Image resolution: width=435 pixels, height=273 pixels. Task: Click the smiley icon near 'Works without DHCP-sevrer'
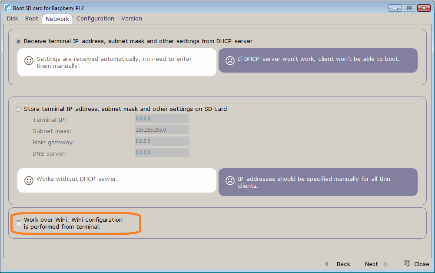(29, 180)
